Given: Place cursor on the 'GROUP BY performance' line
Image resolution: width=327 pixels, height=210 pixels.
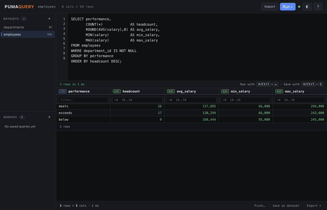Looking at the screenshot, I should click(x=92, y=56).
